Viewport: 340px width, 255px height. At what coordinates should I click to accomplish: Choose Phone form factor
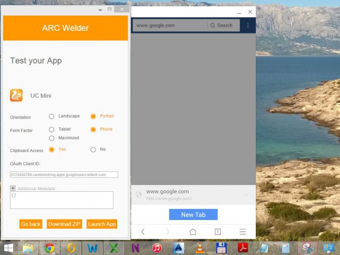click(93, 130)
